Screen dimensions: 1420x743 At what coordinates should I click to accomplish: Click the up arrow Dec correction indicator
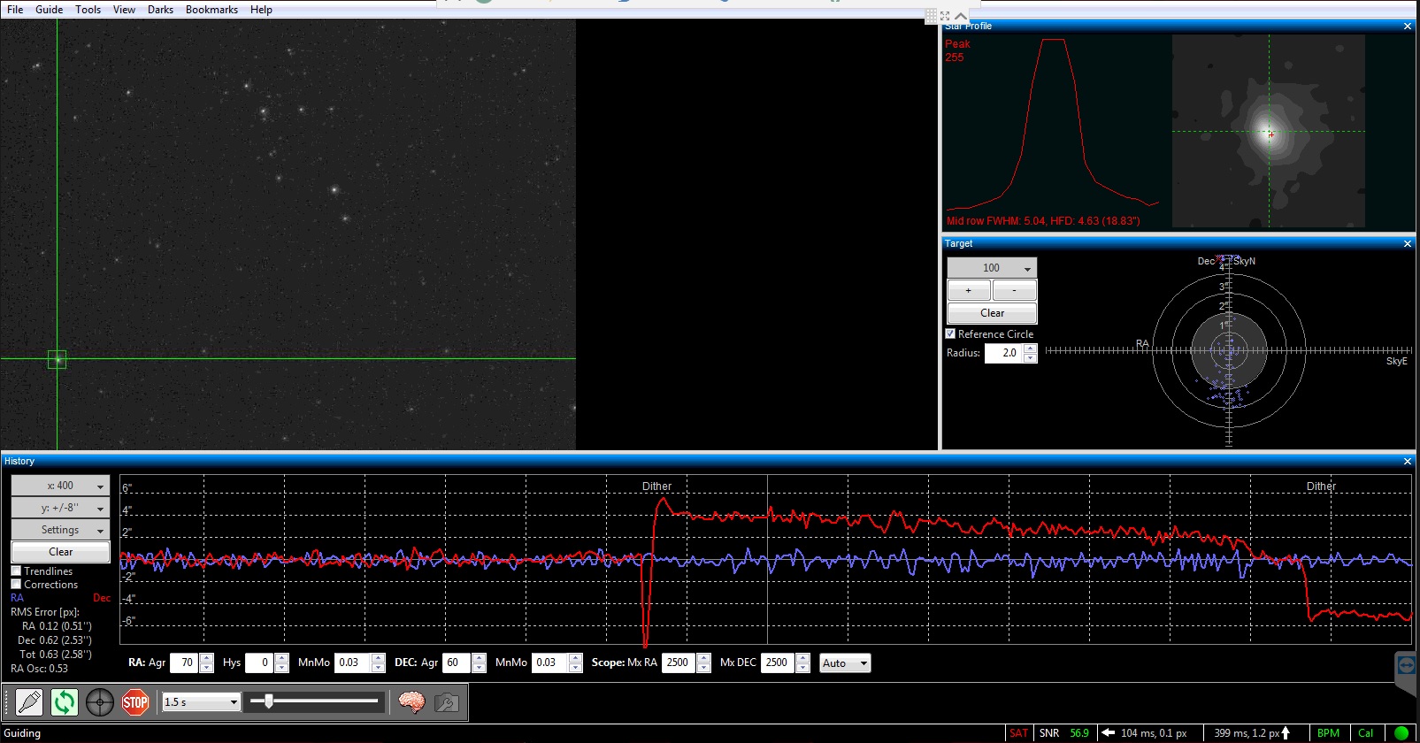pyautogui.click(x=1286, y=732)
